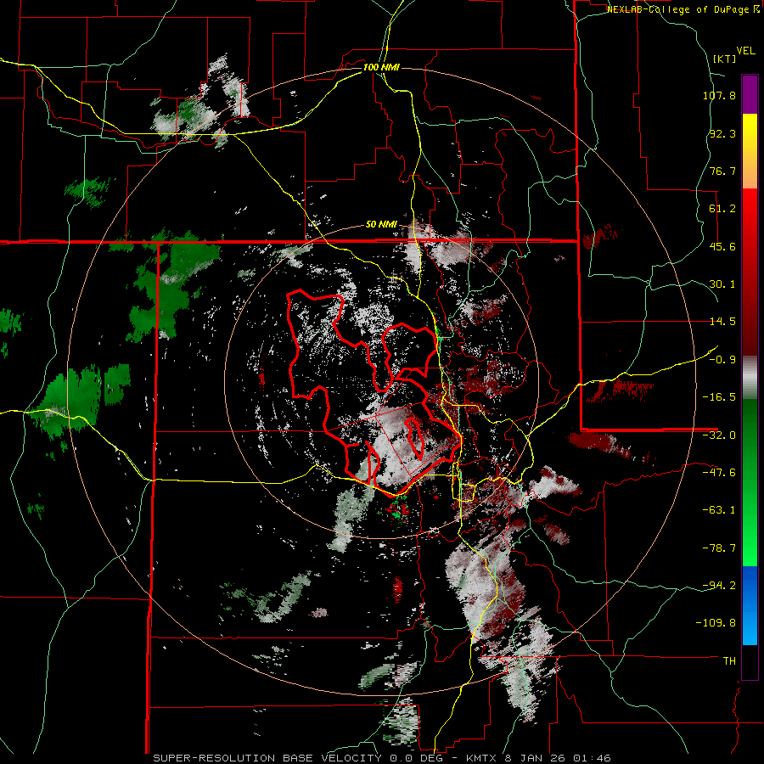Click the 61.2 legend value
This screenshot has height=764, width=764.
tap(722, 209)
